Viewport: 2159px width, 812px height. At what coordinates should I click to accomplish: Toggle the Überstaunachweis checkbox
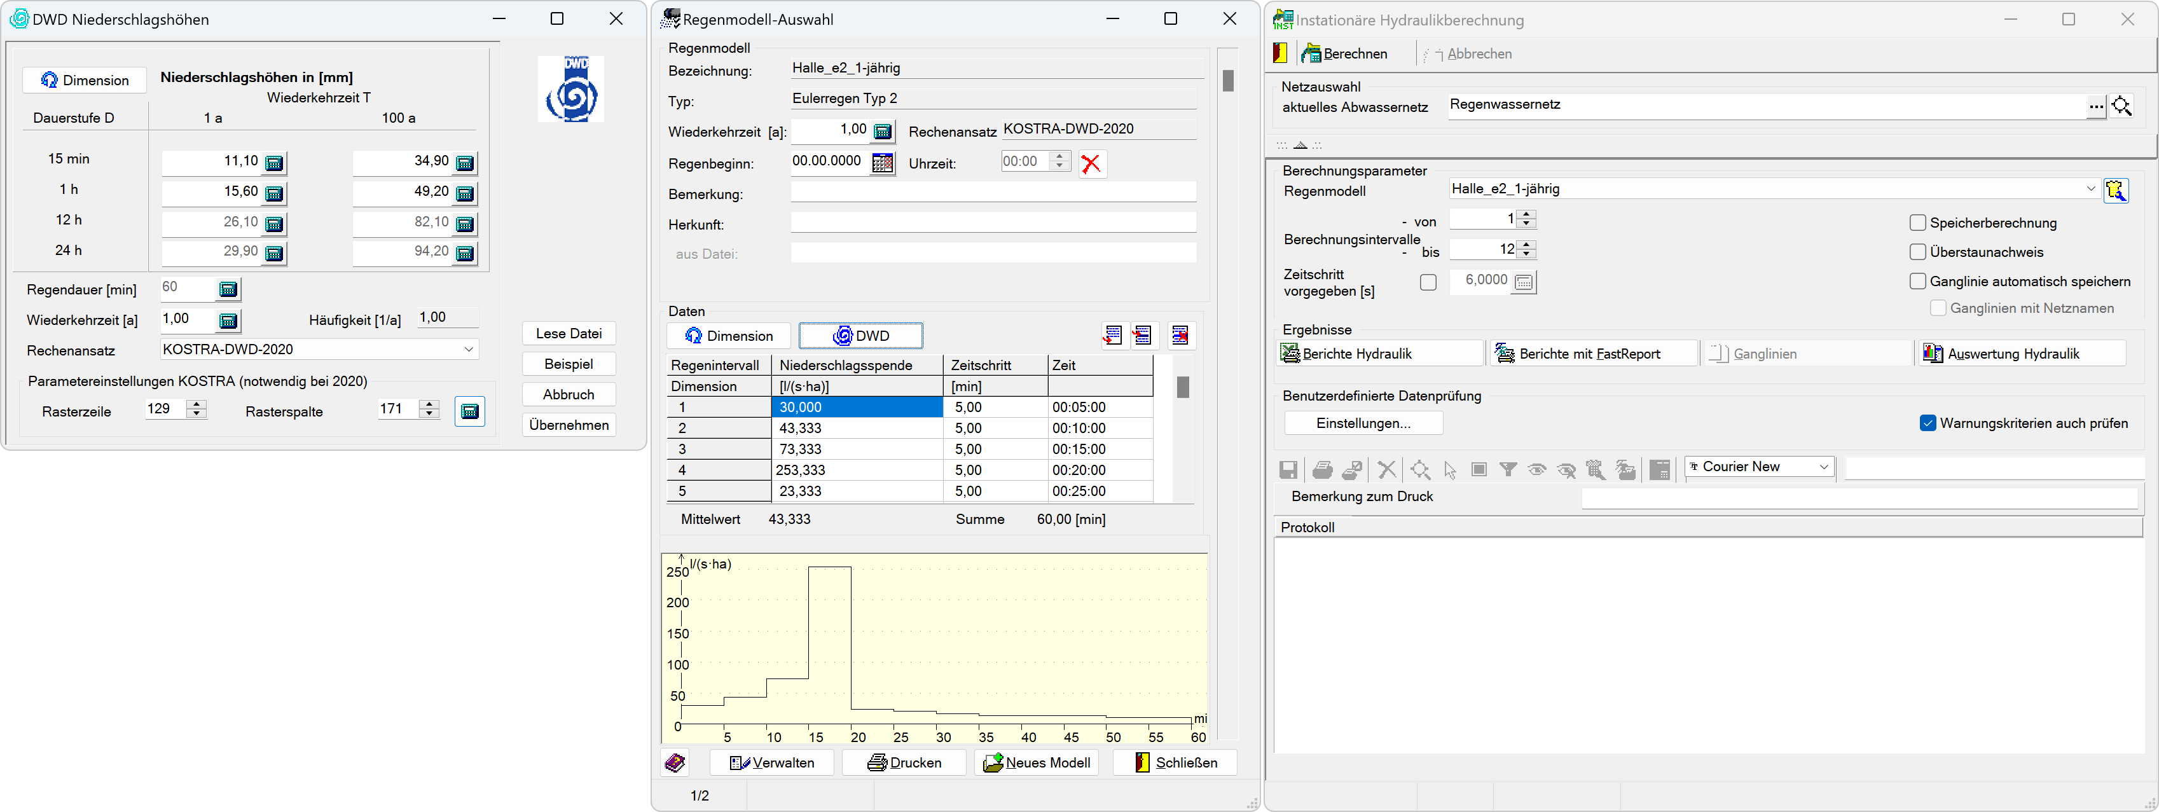tap(1917, 252)
